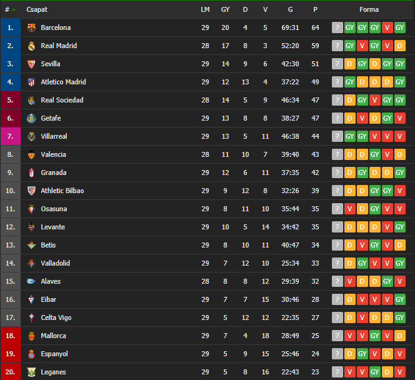The height and width of the screenshot is (380, 415).
Task: Click the LM matches played header
Action: 205,9
